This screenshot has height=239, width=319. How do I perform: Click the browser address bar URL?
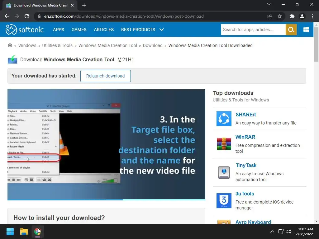click(124, 16)
